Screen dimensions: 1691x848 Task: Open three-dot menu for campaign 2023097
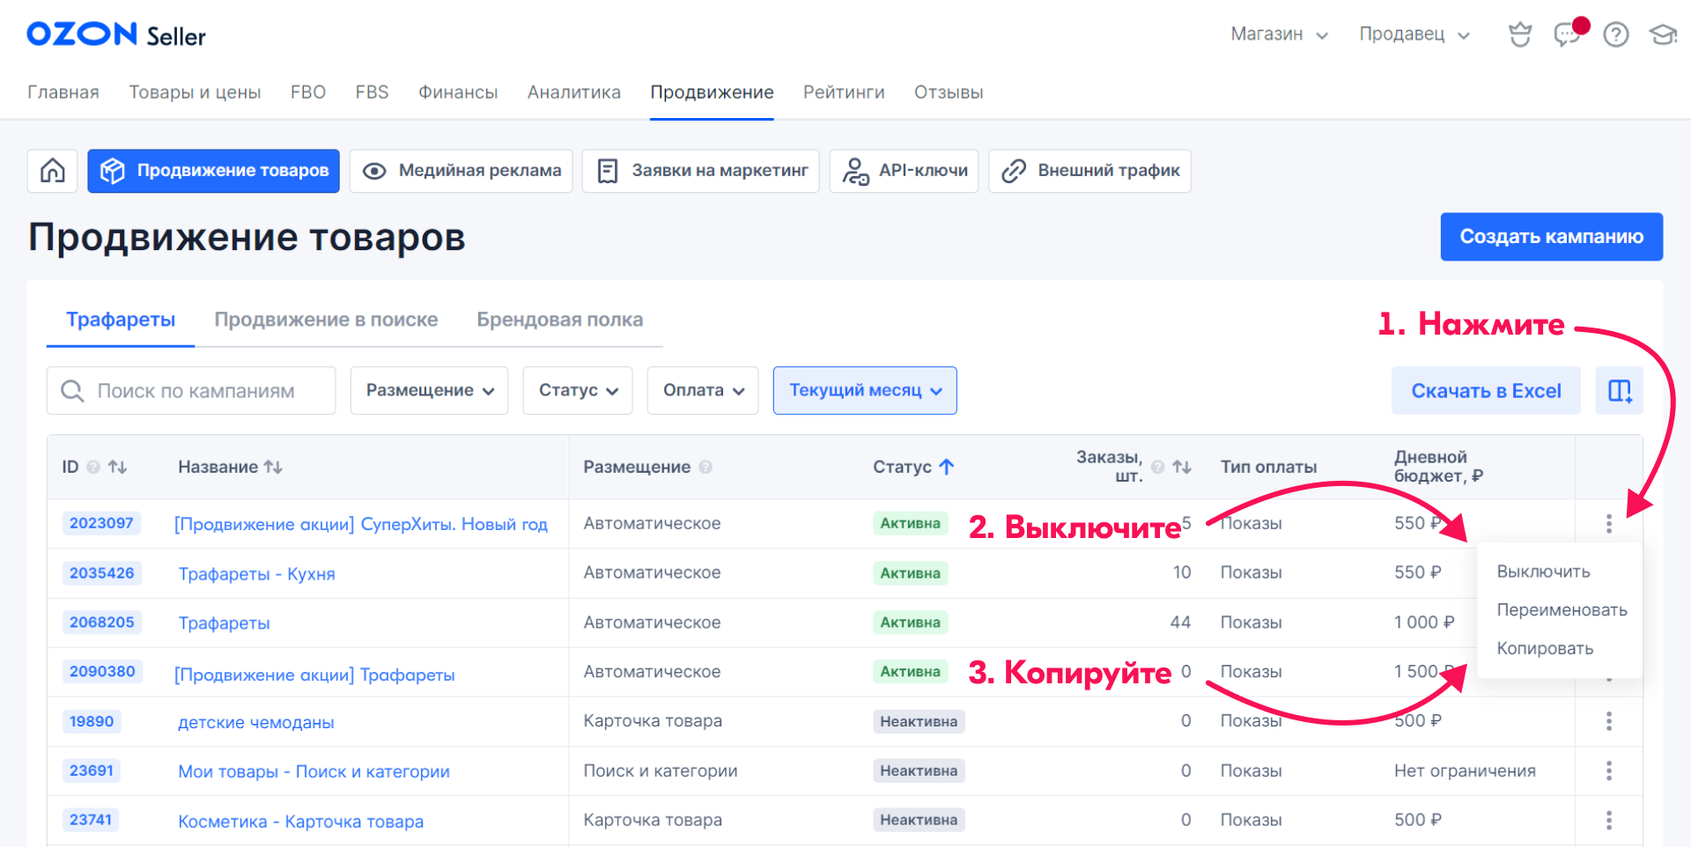coord(1609,524)
